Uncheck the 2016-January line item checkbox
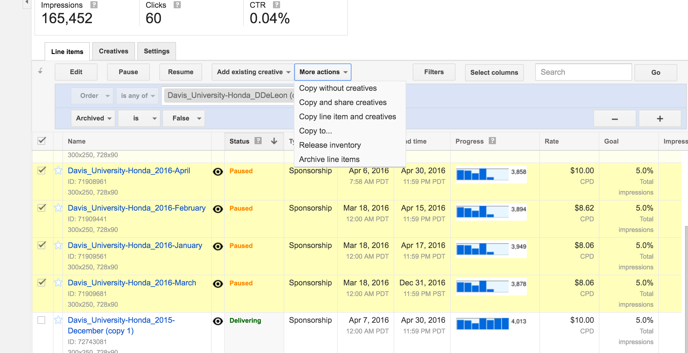 click(x=42, y=245)
